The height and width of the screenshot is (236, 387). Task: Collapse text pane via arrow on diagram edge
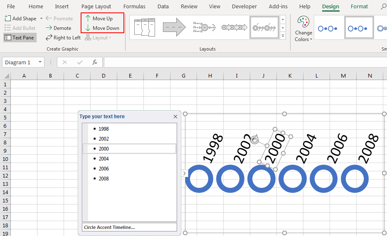point(185,173)
